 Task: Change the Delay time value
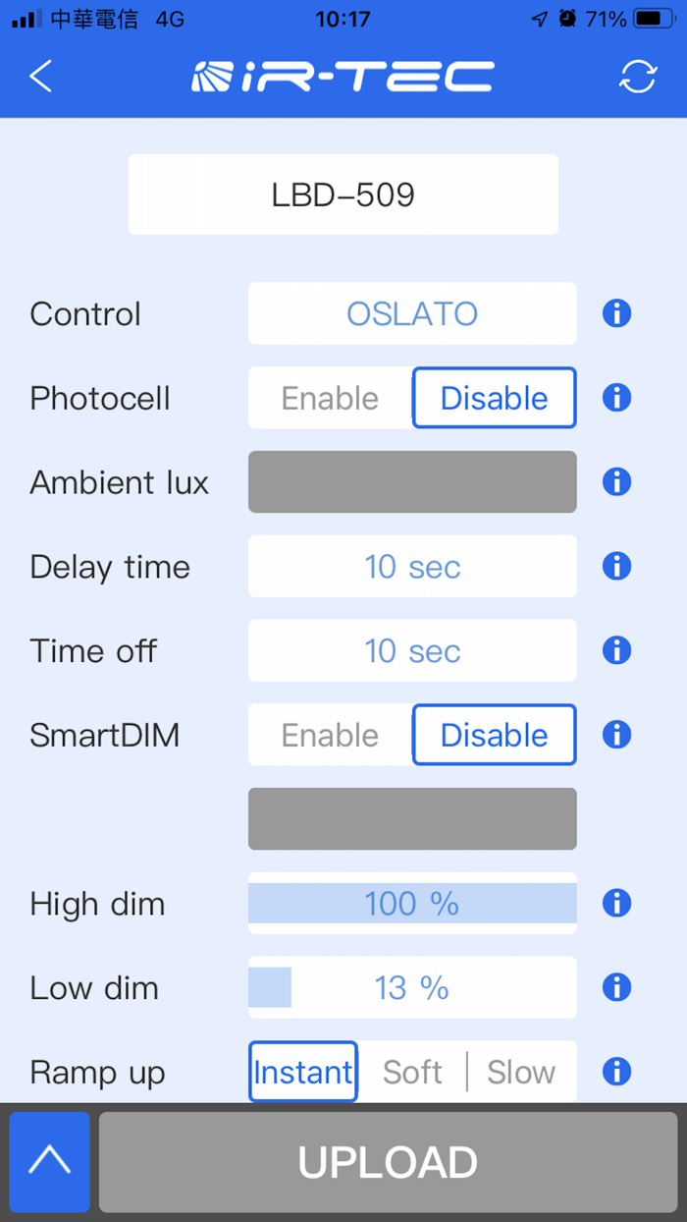tap(411, 566)
